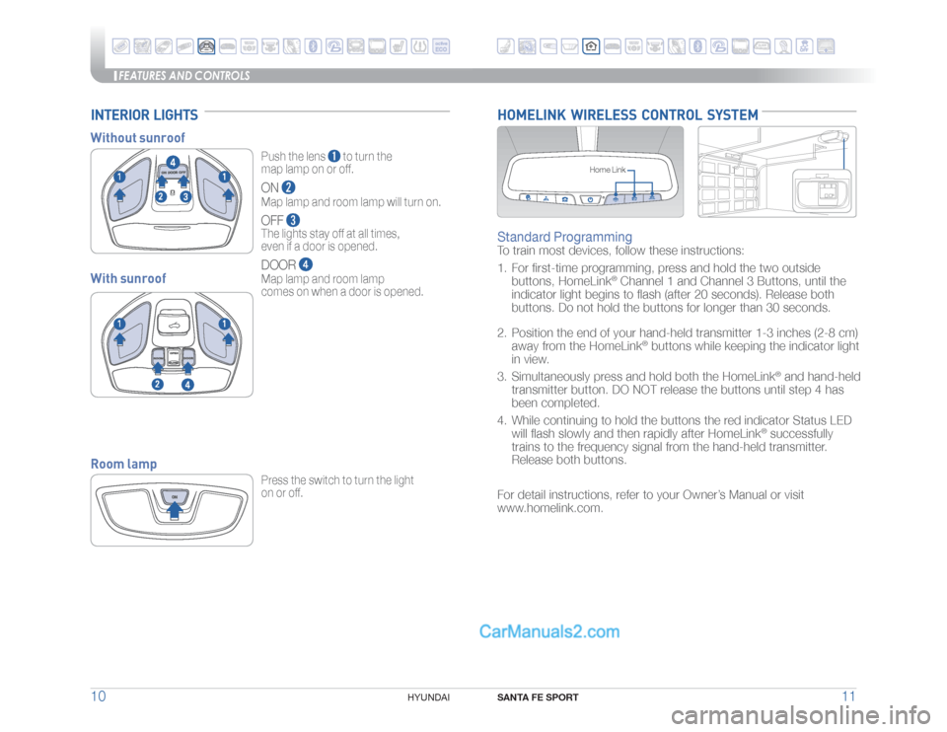
Task: Click the With sunroof lamp console diagram
Action: pyautogui.click(x=172, y=345)
